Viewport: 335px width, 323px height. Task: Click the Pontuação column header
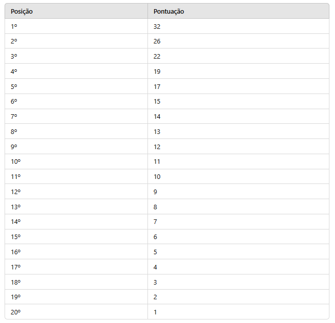pyautogui.click(x=169, y=11)
